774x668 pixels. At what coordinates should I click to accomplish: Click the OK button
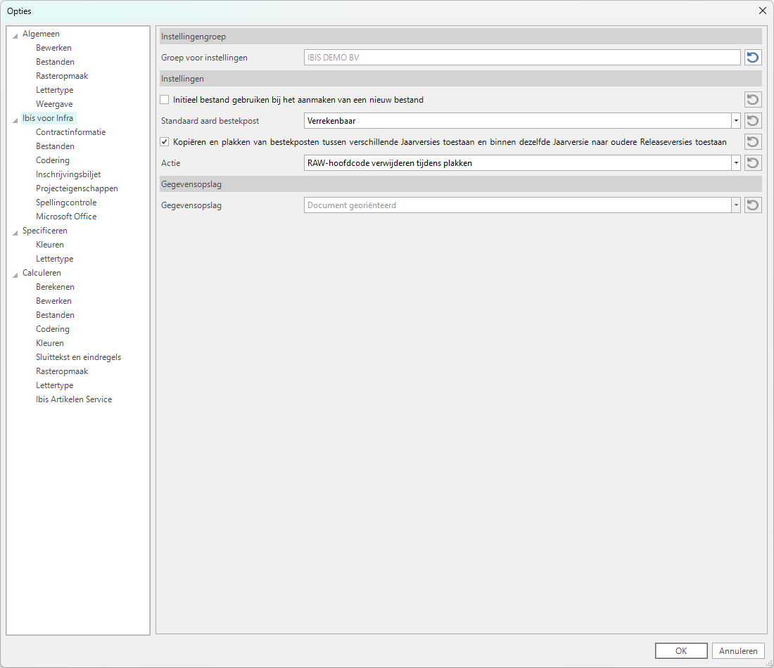[x=680, y=651]
